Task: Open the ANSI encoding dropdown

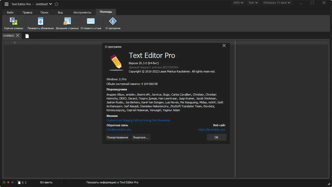Action: pos(238,3)
